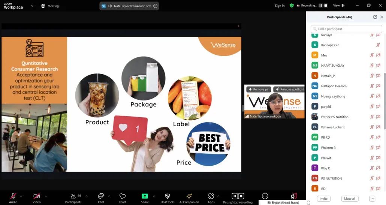
Task: Stop recording in bottom toolbar
Action: coord(241,196)
